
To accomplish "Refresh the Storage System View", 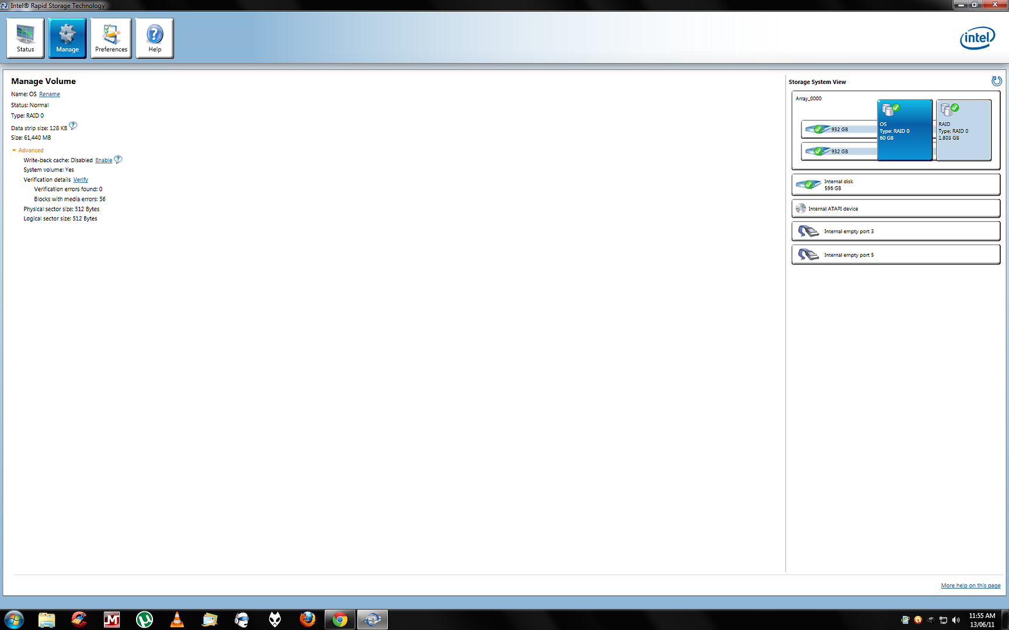I will (x=996, y=81).
